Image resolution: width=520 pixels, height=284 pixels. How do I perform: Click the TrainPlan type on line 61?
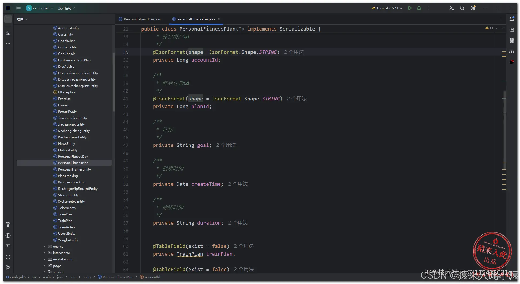(x=190, y=254)
